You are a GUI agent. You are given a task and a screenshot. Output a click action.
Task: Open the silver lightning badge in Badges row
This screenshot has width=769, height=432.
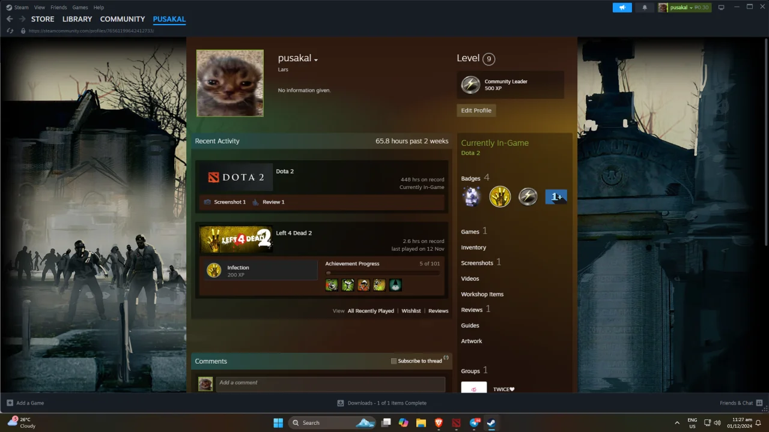pos(528,196)
